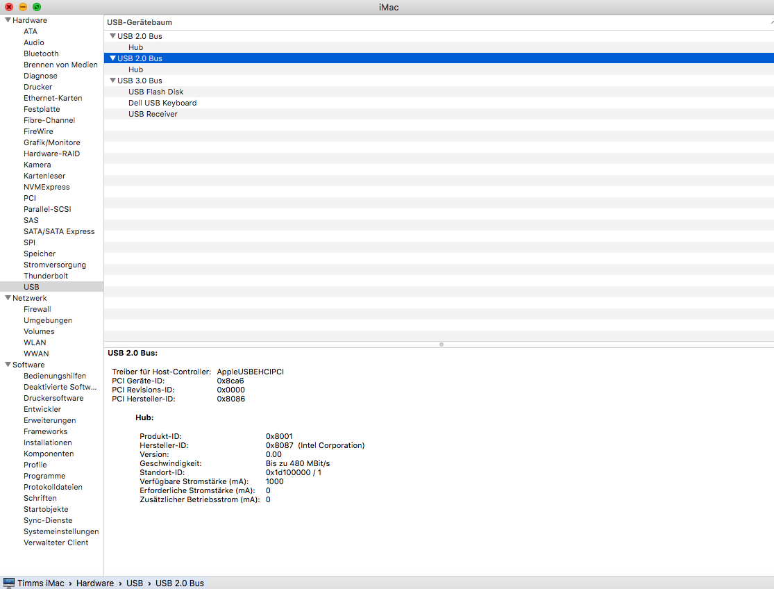
Task: Select Festplatte entry
Action: (x=42, y=109)
